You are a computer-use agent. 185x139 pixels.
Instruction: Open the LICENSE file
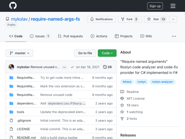pyautogui.click(x=23, y=129)
